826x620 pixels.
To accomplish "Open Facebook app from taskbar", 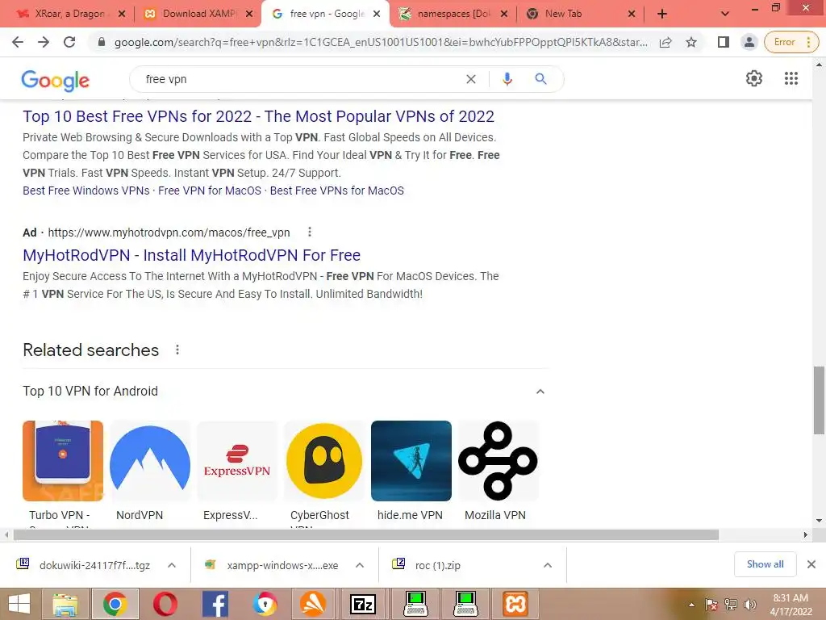I will click(215, 604).
